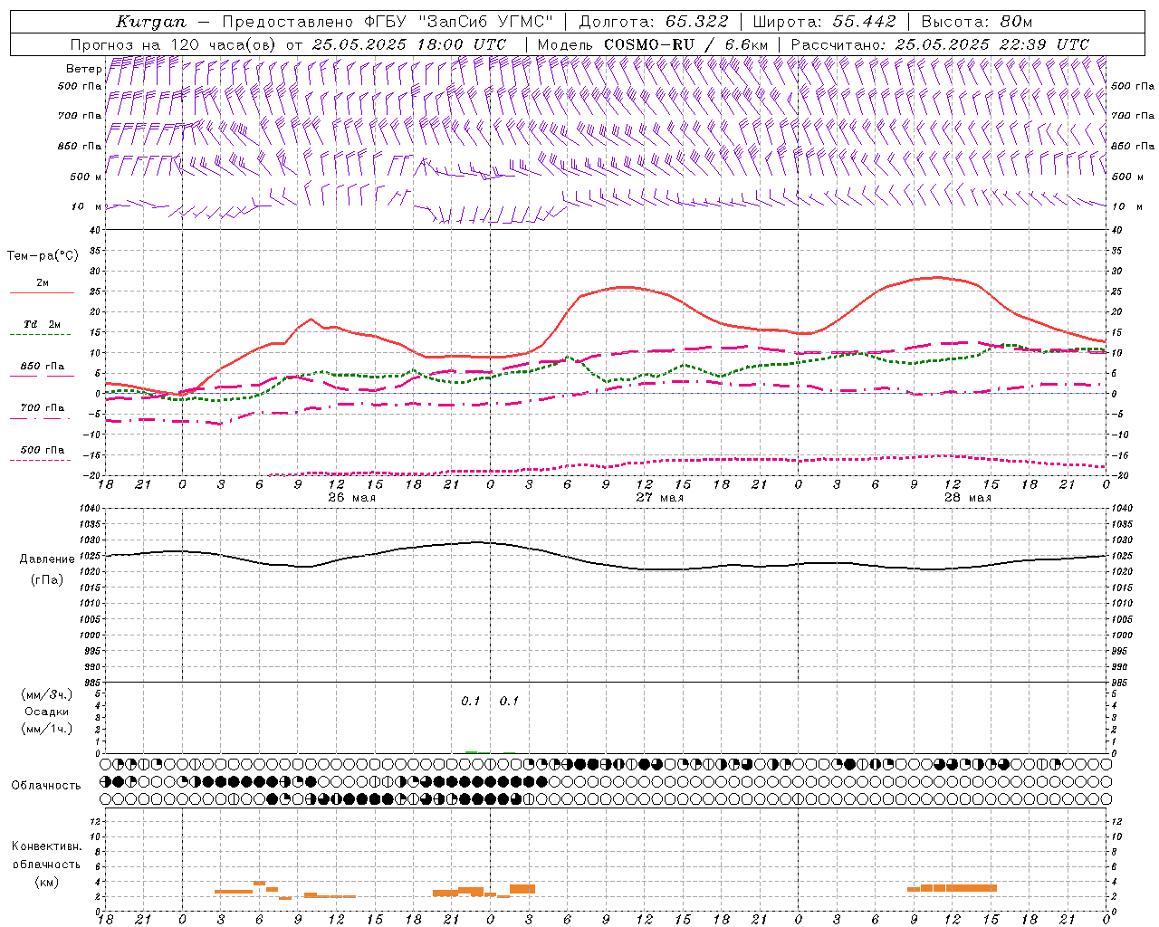Click the "Осадки" precipitation label
Viewport: 1159px width, 927px height.
pos(46,712)
